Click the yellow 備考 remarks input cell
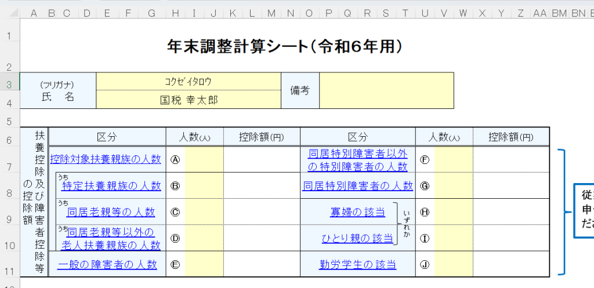 click(x=386, y=90)
